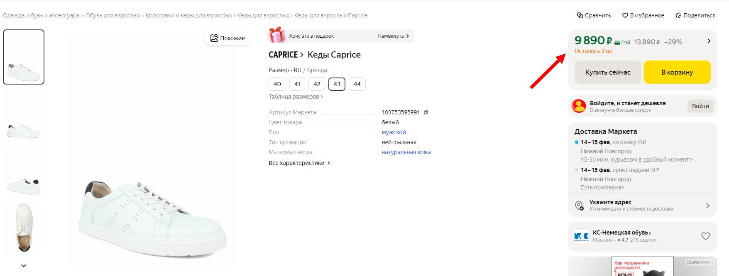The width and height of the screenshot is (729, 276).
Task: Open Кеды для взрослых breadcrumb
Action: click(x=263, y=15)
